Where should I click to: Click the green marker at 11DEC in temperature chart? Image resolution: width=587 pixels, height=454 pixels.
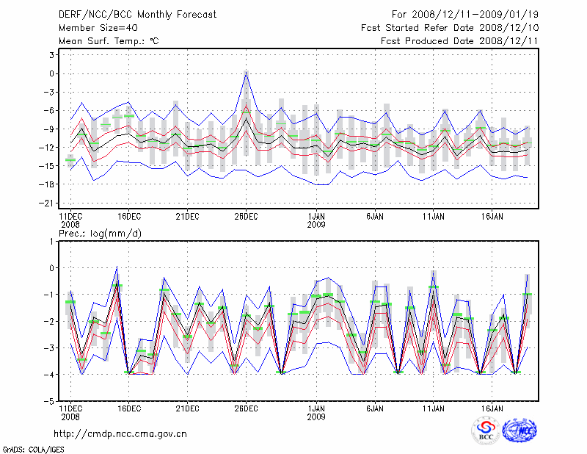(x=70, y=159)
